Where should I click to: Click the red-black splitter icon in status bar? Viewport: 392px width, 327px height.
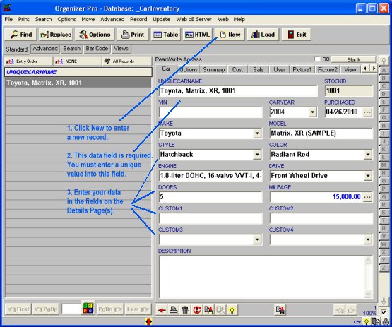click(x=149, y=321)
